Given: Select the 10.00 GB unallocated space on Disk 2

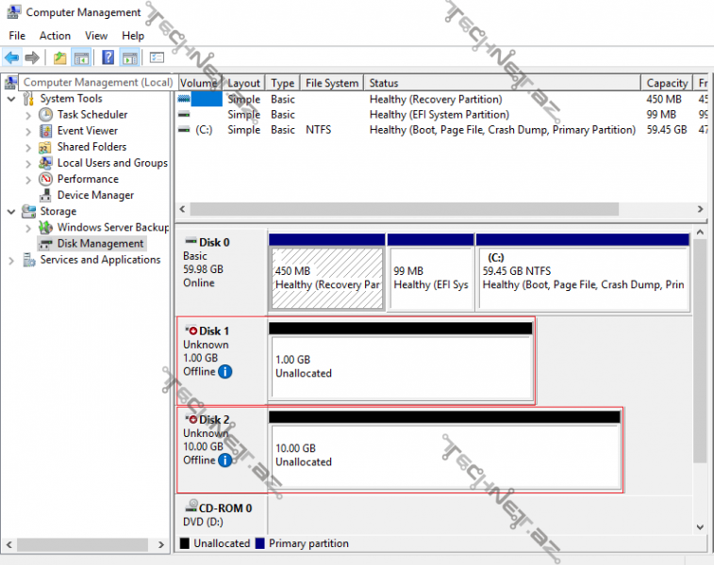Looking at the screenshot, I should pos(444,456).
